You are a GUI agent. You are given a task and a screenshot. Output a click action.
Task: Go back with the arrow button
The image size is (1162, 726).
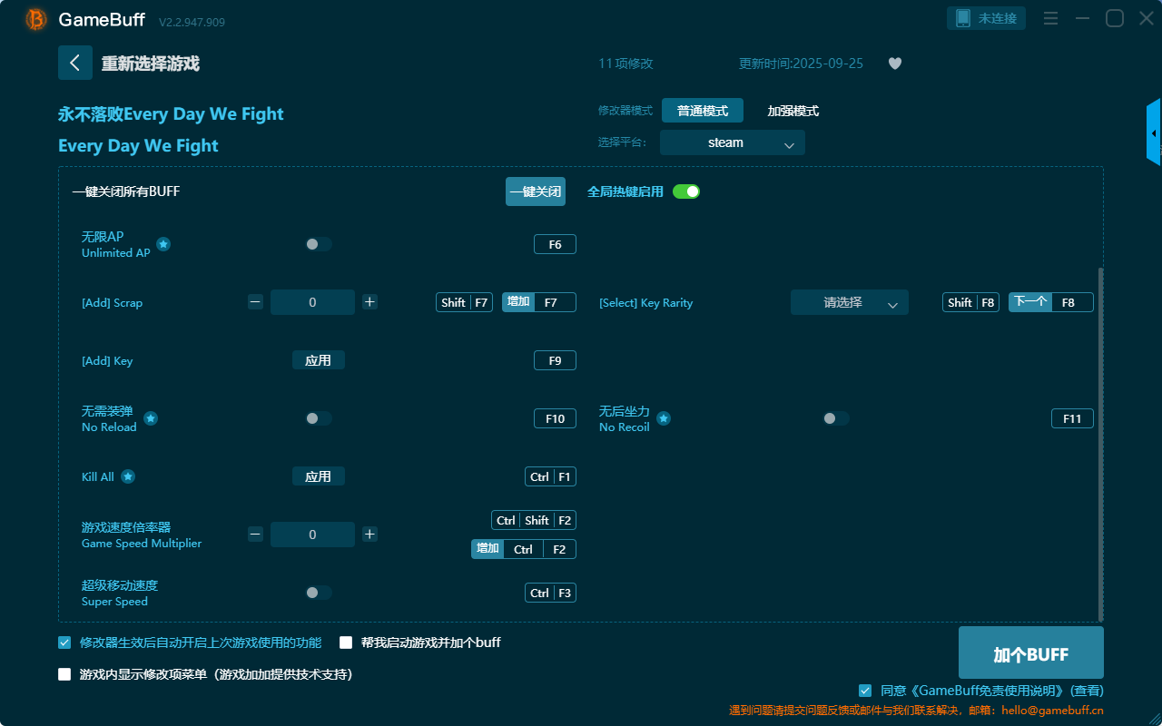click(75, 63)
